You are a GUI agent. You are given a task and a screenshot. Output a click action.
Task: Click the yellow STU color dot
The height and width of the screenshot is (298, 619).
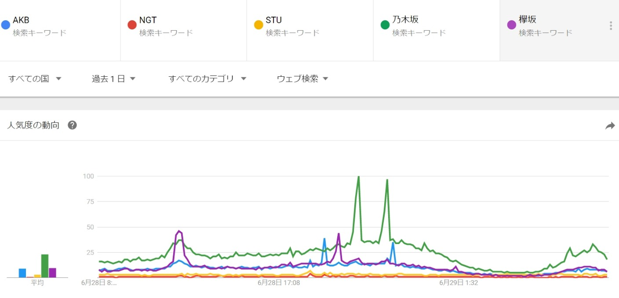click(x=259, y=25)
